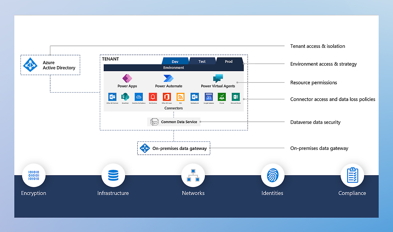The image size is (393, 232).
Task: Click Connector access and data loss policies label
Action: [x=333, y=99]
